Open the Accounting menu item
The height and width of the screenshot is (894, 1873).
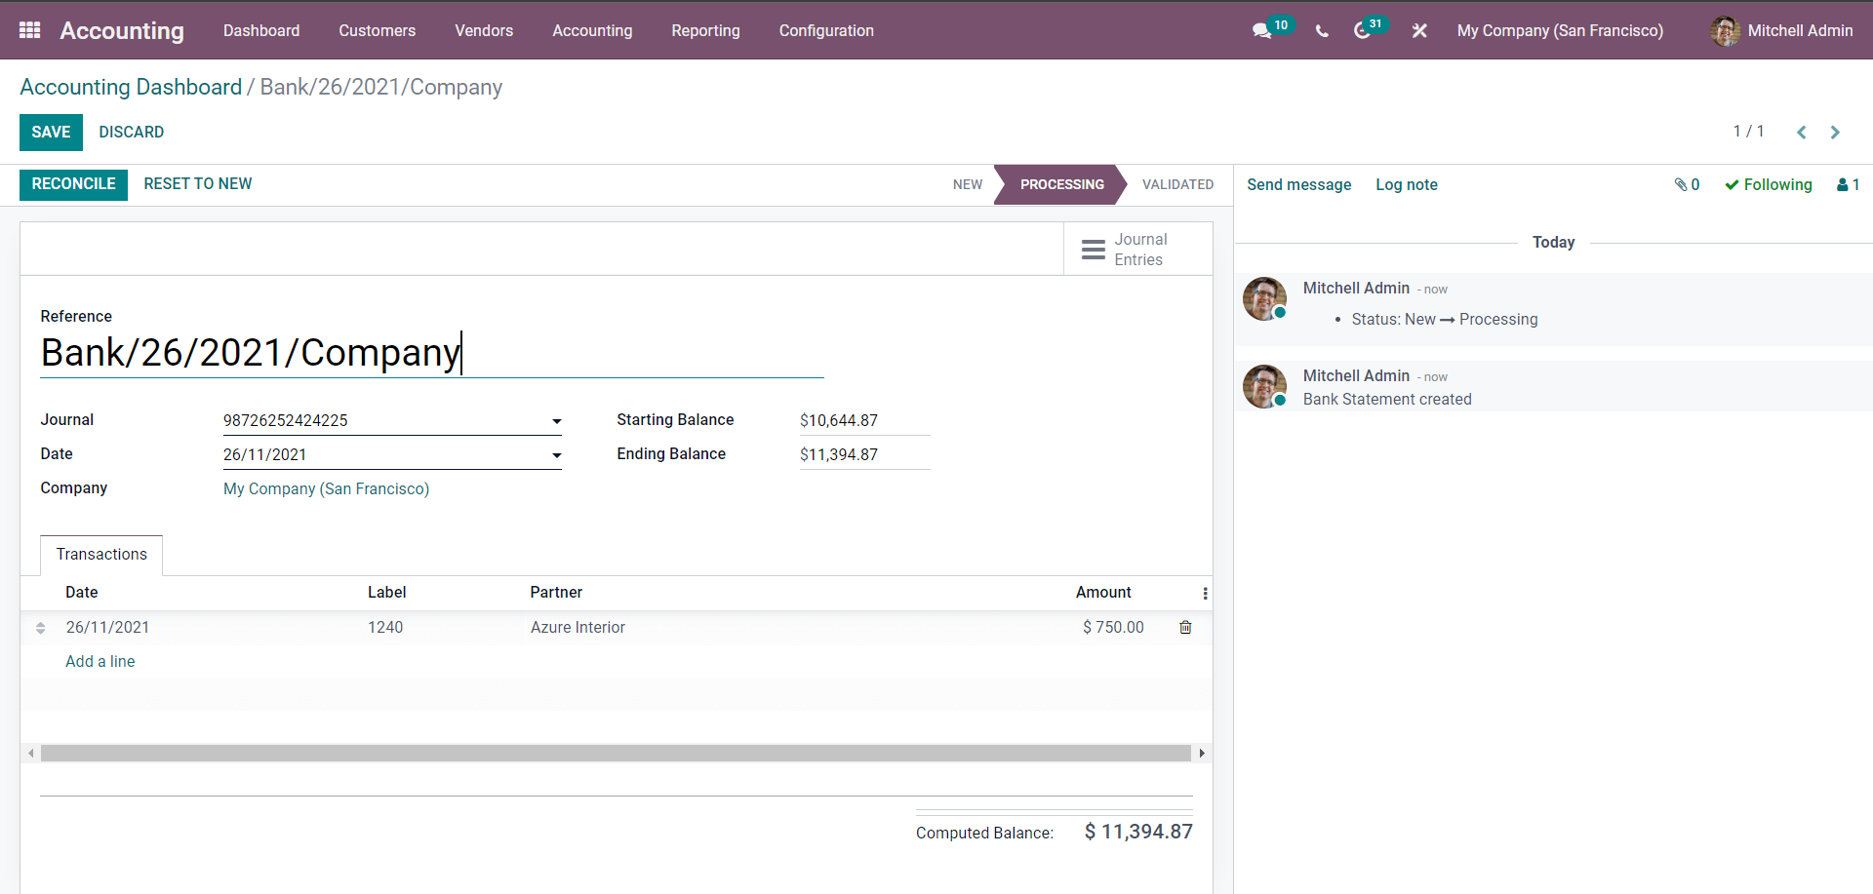click(592, 31)
